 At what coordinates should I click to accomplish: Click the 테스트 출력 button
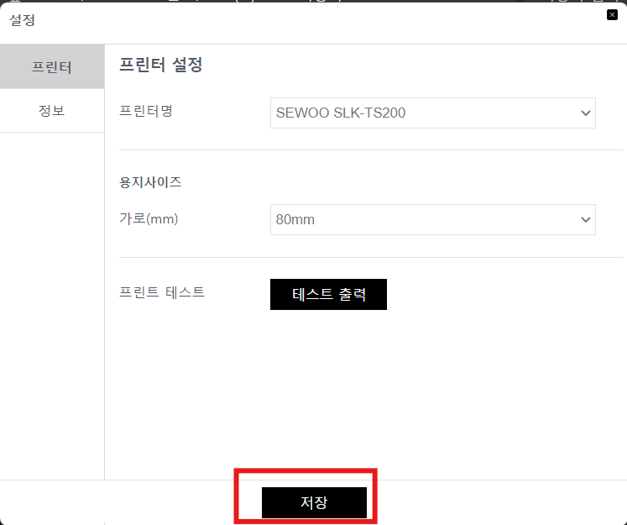[x=328, y=294]
